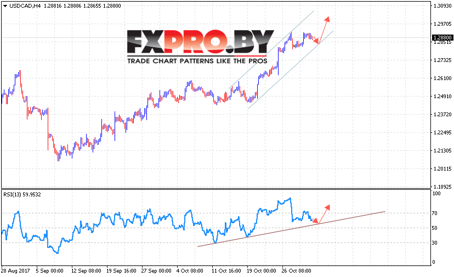Click the 19 Sep 16:00 time label
The image size is (454, 277).
121,271
